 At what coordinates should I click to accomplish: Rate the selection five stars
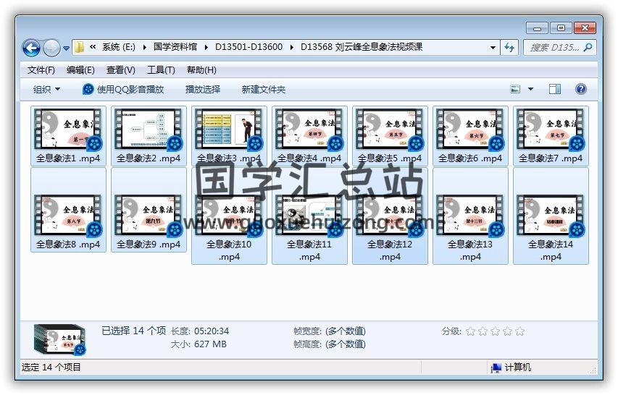[x=520, y=331]
